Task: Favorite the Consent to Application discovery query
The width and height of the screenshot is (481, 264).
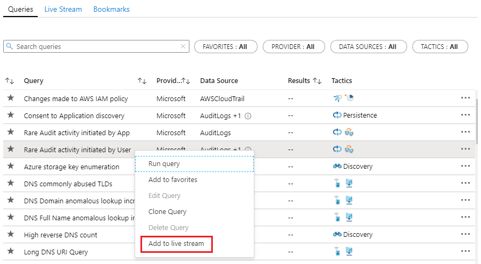Action: tap(10, 115)
